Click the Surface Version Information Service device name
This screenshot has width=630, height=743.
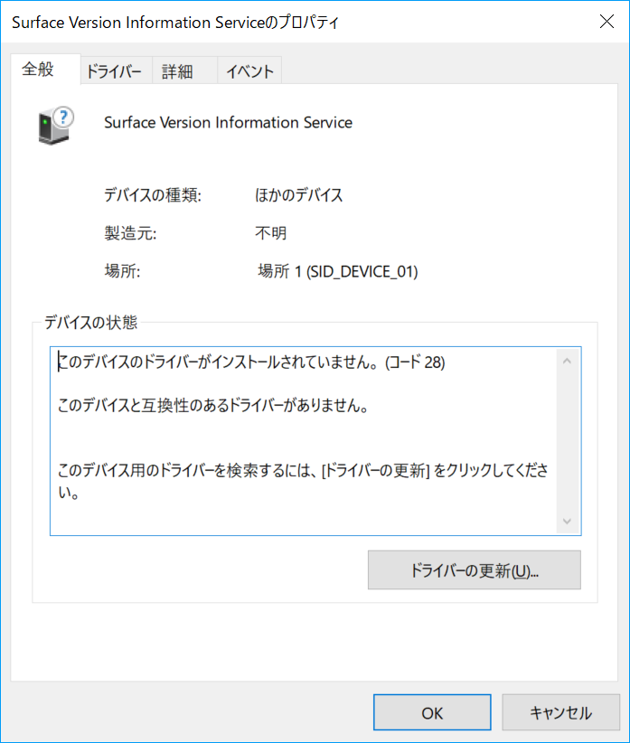(x=229, y=123)
